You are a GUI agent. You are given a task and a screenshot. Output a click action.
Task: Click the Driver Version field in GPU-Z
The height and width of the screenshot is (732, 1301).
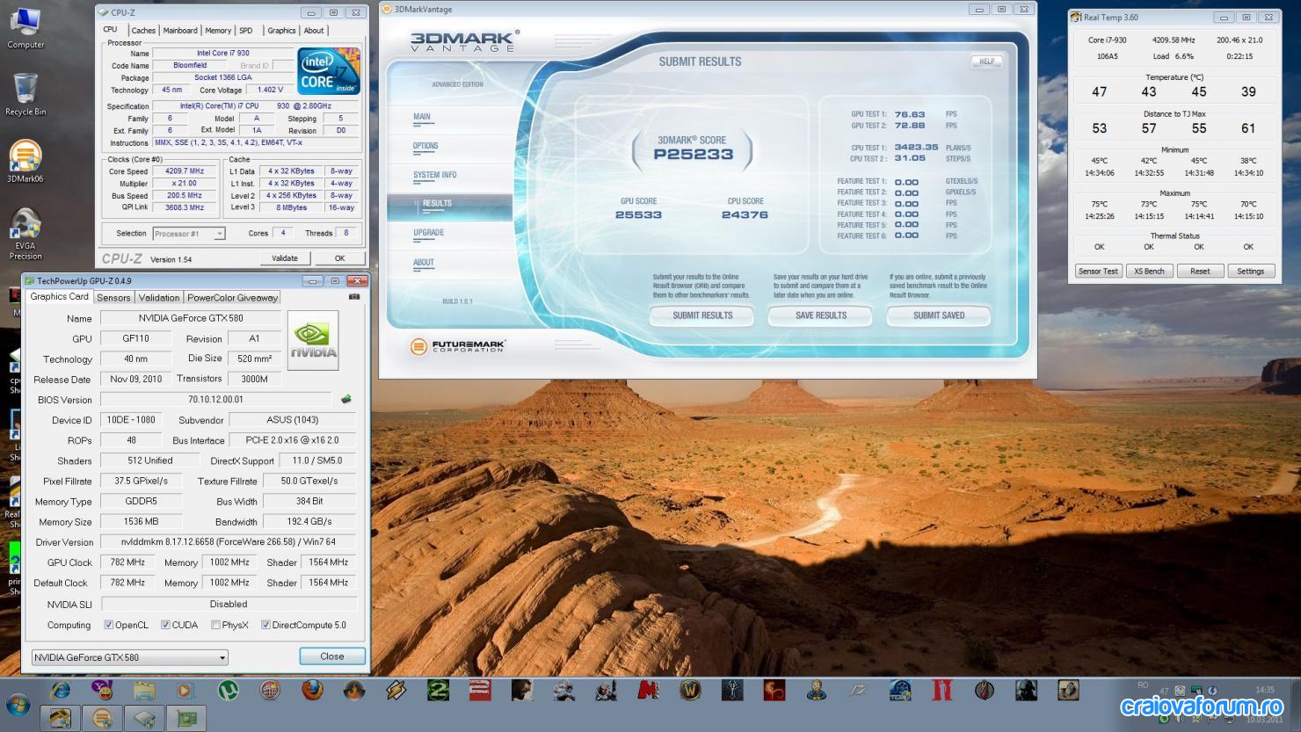(229, 542)
